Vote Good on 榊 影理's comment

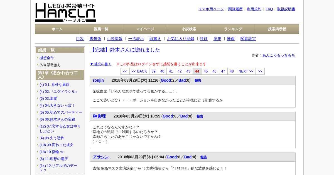tap(168, 116)
